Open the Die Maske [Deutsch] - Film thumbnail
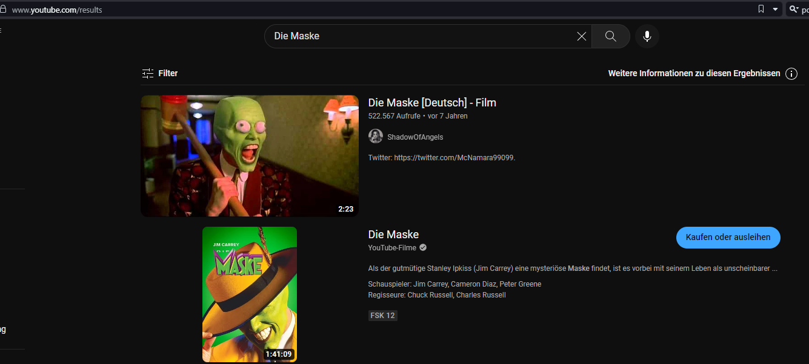This screenshot has width=809, height=364. 250,156
